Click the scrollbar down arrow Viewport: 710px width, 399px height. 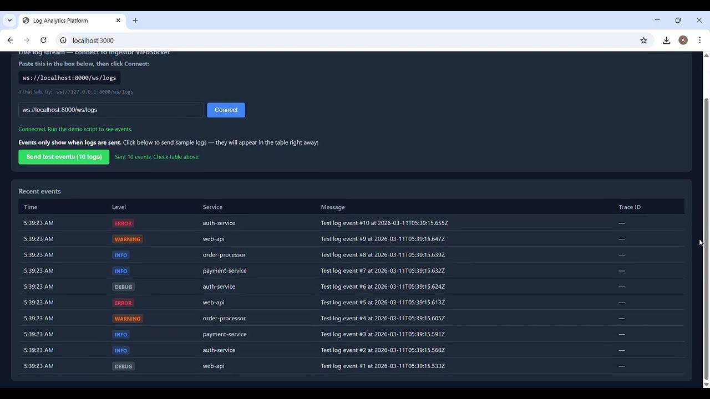pyautogui.click(x=706, y=384)
